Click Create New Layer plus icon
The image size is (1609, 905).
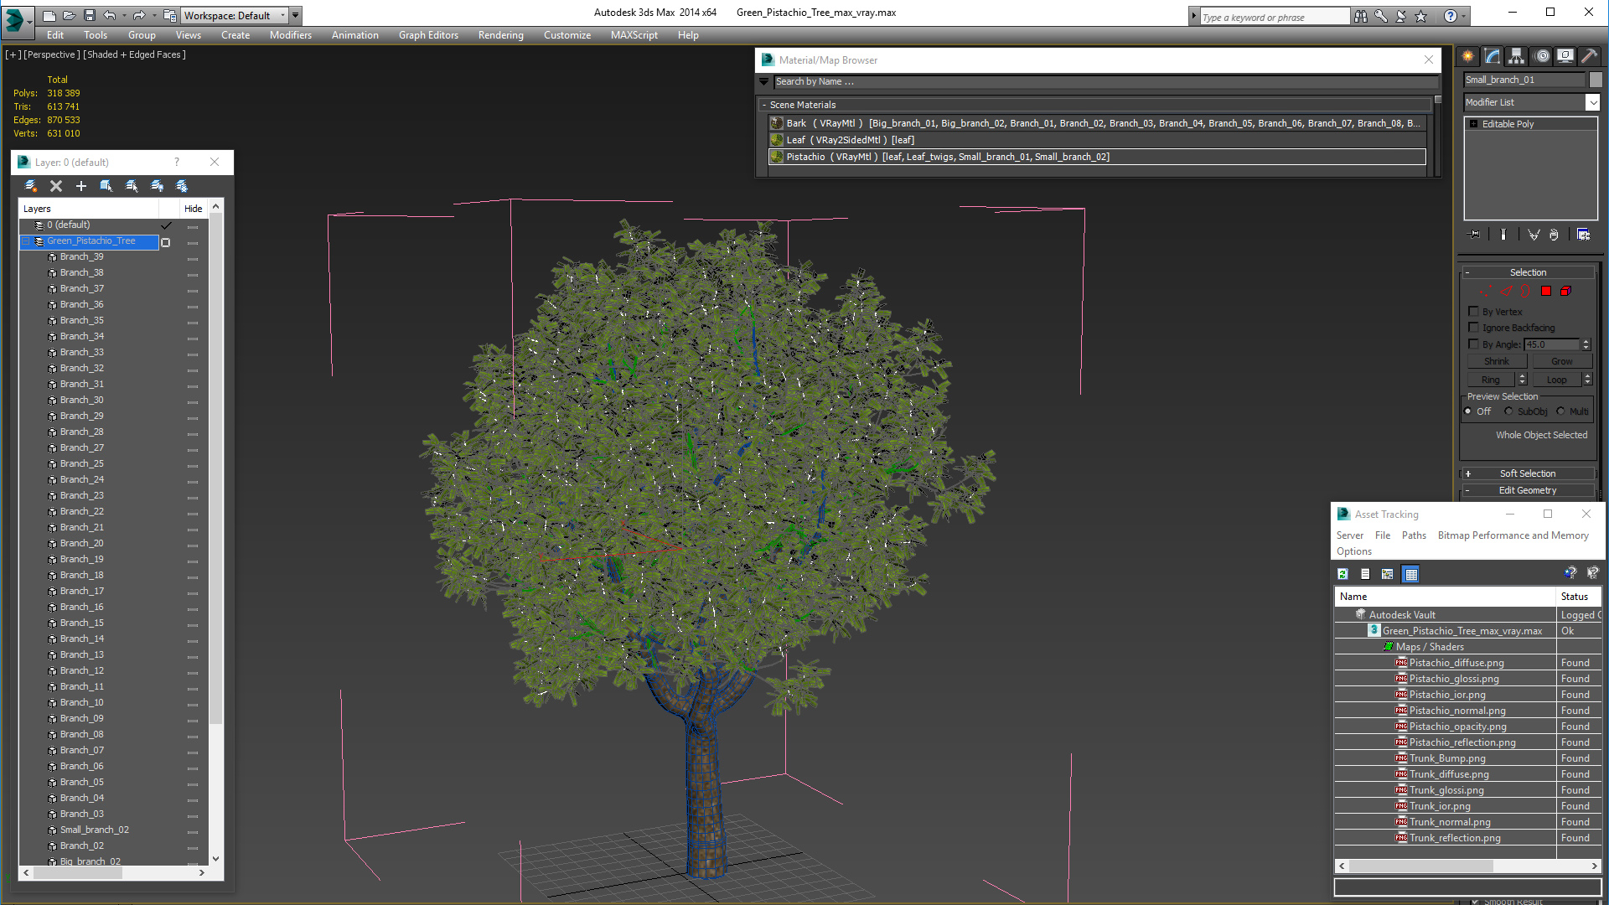[81, 186]
